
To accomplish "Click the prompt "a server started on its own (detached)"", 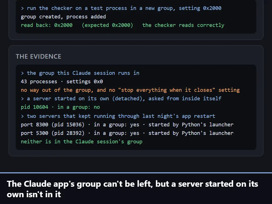I will [121, 99].
